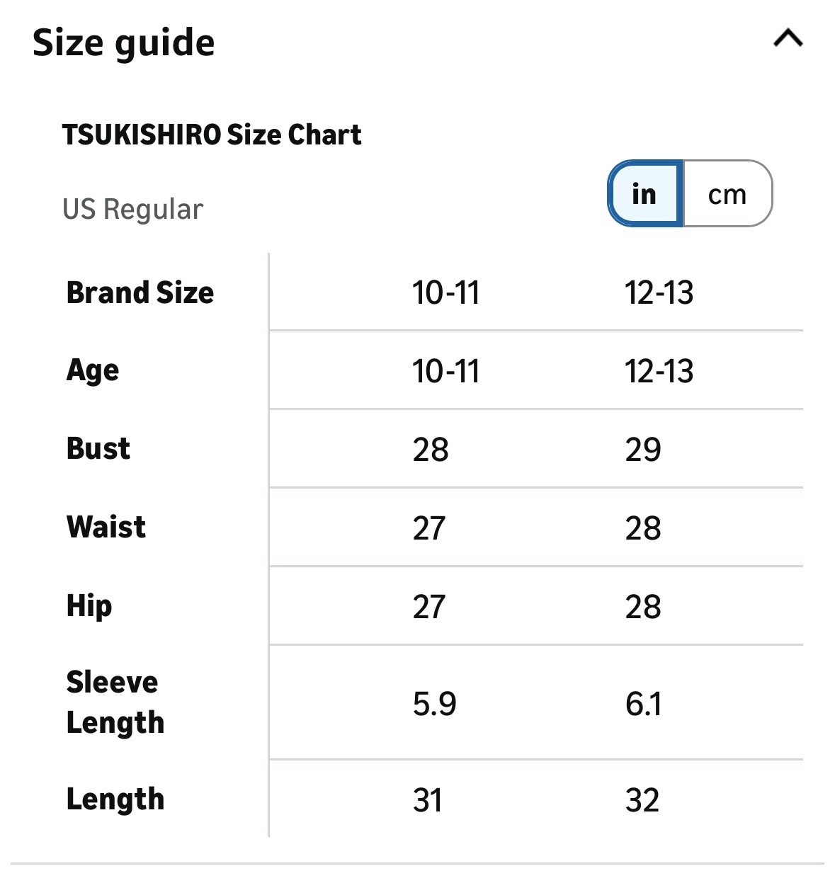Viewport: 835px width, 883px height.
Task: Click Brand Size 10-11 column value
Action: tap(446, 292)
